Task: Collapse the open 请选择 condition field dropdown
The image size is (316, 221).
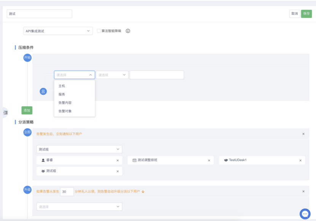Action: (x=74, y=75)
